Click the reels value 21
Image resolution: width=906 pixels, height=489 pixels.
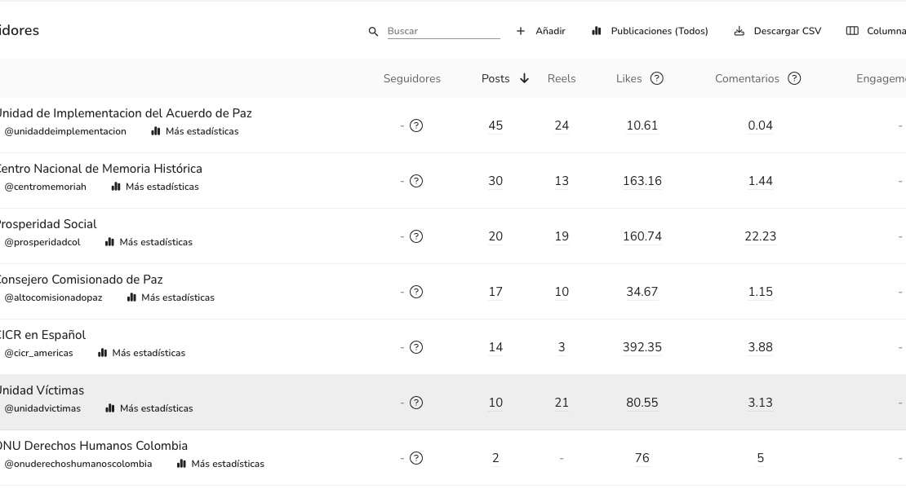[x=562, y=403]
